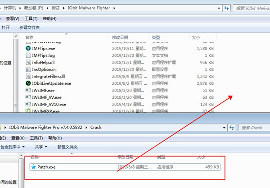Screen dimensions: 270x188
Task: Click the Crack breadcrumb
Action: point(96,128)
